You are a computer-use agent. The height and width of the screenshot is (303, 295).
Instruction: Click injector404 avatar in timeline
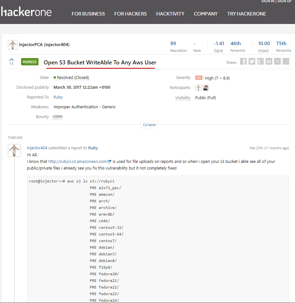(14, 150)
